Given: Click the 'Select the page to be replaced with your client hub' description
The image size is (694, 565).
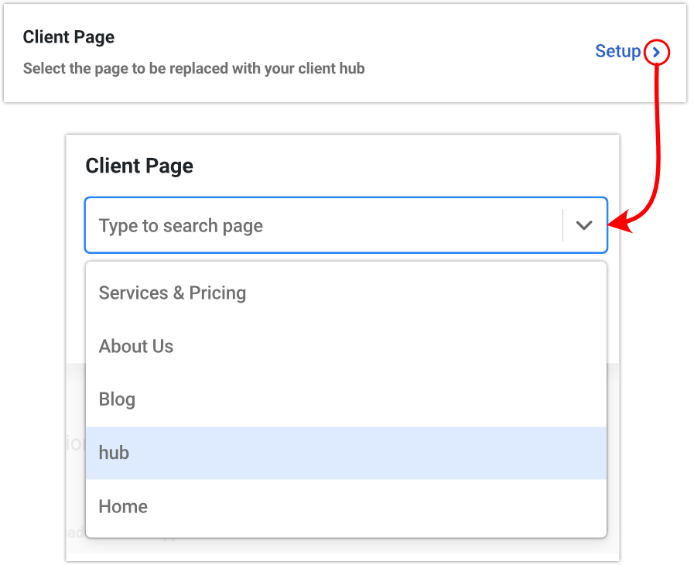Looking at the screenshot, I should click(194, 69).
